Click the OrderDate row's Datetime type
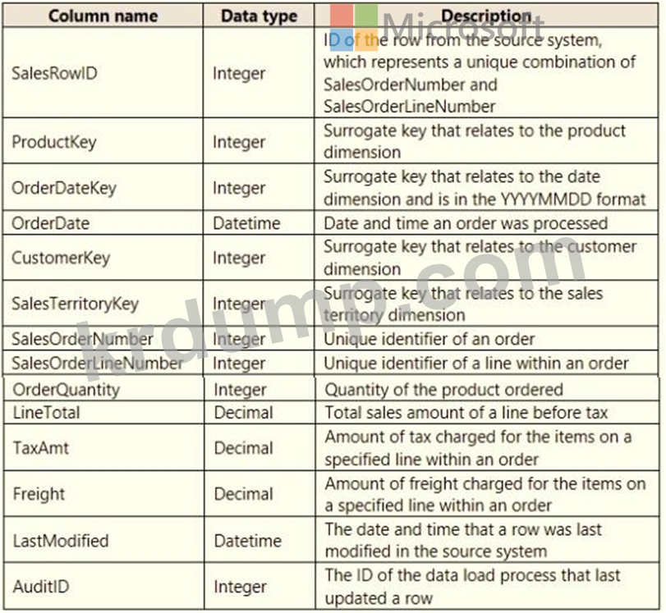The image size is (666, 613). [246, 223]
